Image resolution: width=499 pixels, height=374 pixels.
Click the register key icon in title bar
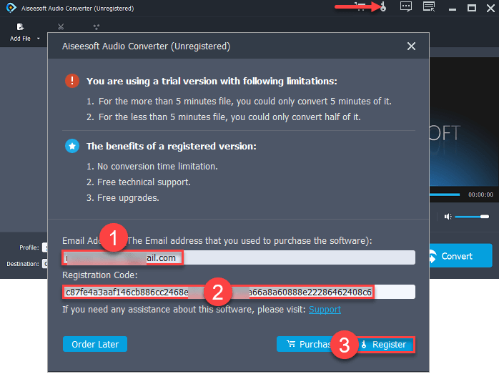tap(383, 8)
